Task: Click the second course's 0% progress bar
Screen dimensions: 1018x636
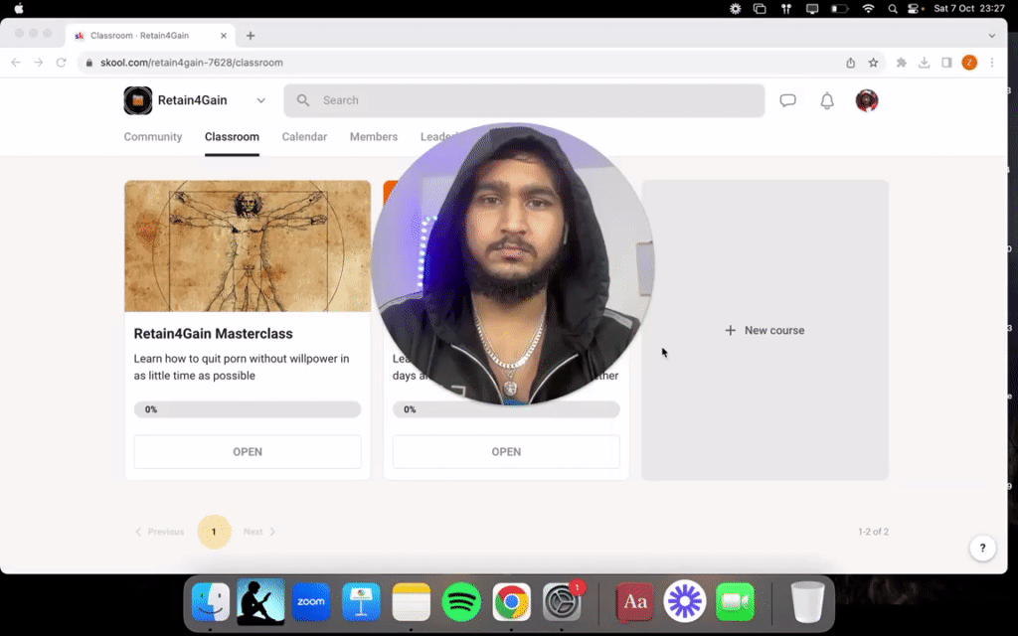Action: (506, 409)
